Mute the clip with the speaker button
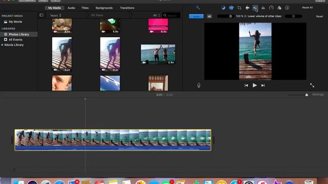328x184 pixels. tap(209, 16)
